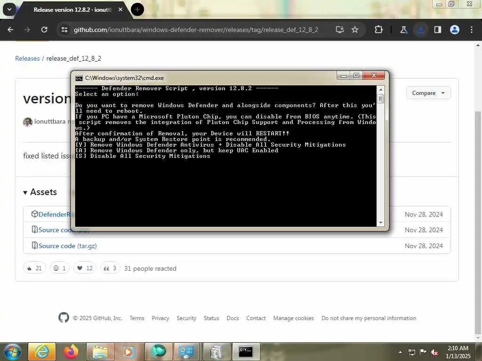
Task: Open the Compare dropdown button
Action: [x=428, y=93]
